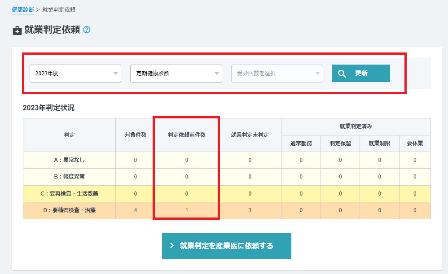
Task: Click the medical briefcase icon by the title
Action: click(x=17, y=30)
